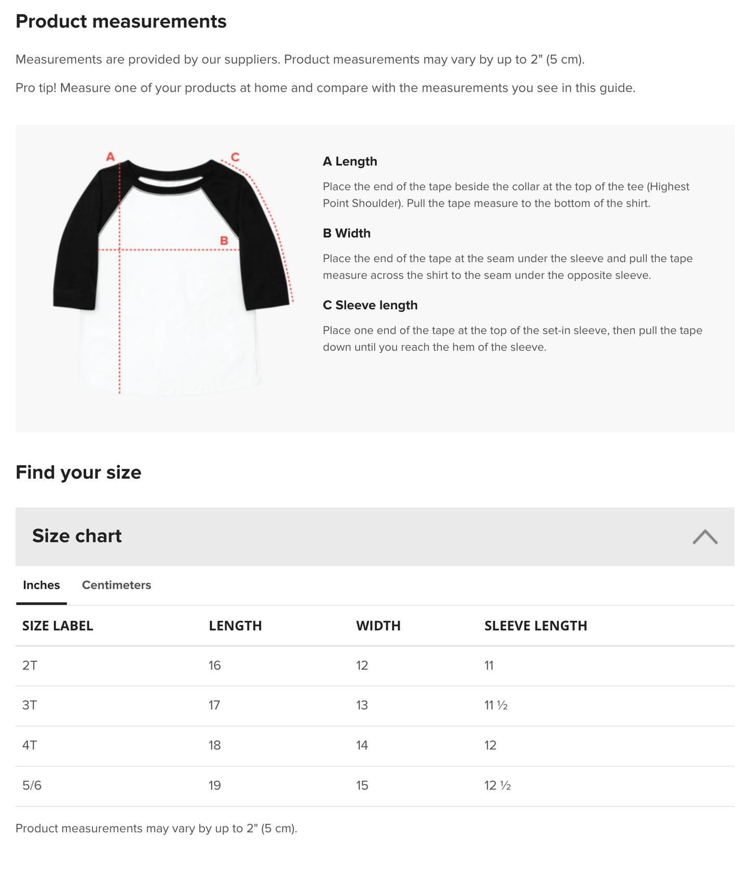
Task: Switch to the Centimeters tab
Action: tap(116, 585)
